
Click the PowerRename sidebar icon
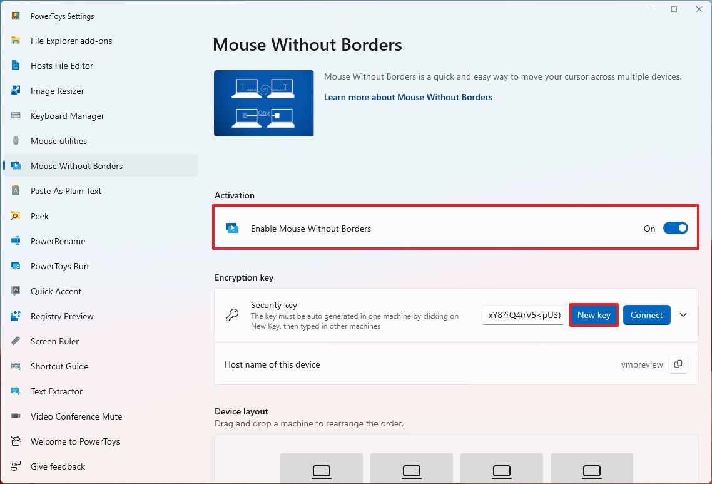pyautogui.click(x=16, y=241)
